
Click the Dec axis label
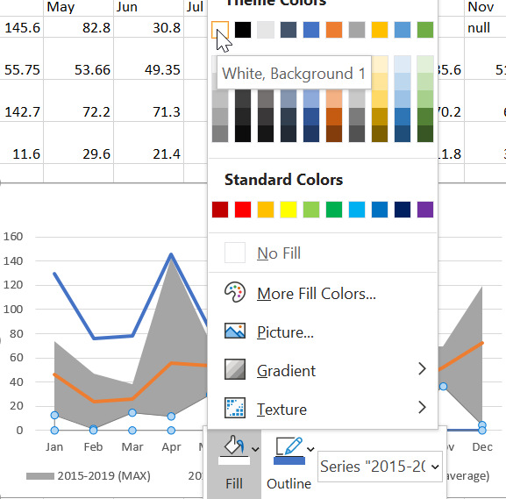tap(482, 447)
